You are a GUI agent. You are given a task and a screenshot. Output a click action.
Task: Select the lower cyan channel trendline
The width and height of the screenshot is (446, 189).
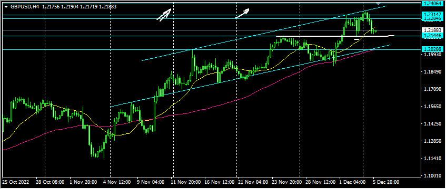coord(250,76)
